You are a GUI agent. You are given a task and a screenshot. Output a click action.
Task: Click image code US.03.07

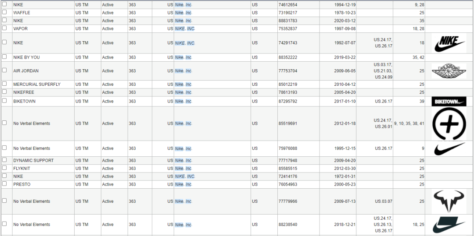(x=384, y=201)
